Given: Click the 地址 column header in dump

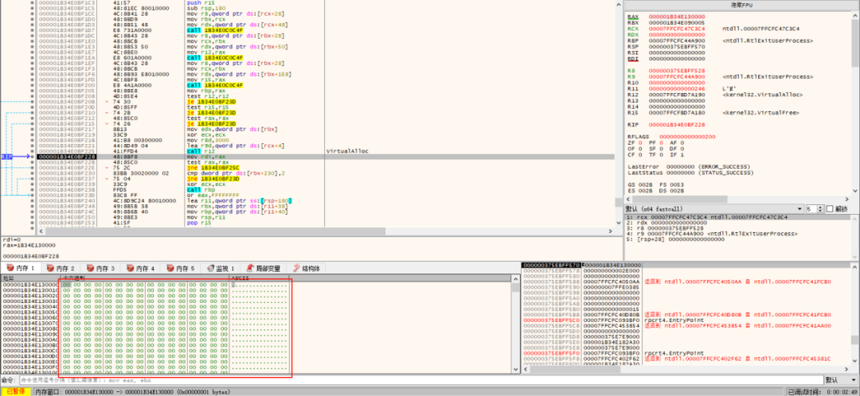Looking at the screenshot, I should click(30, 278).
